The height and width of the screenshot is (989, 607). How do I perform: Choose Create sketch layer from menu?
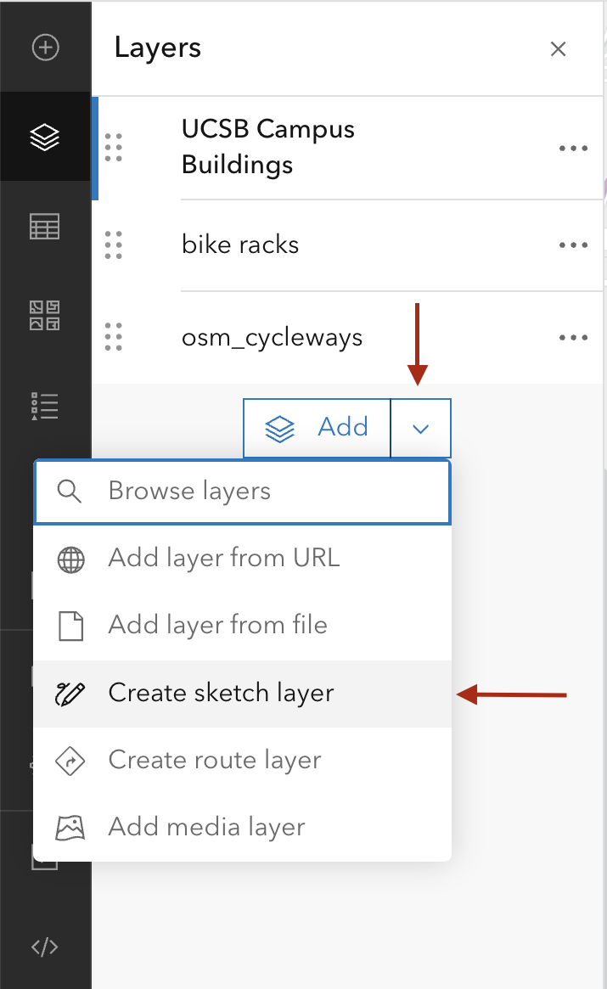tap(221, 694)
